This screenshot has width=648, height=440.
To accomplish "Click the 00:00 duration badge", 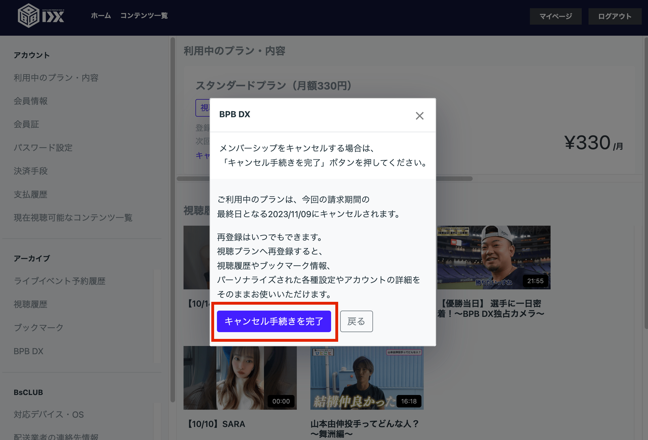I will click(x=281, y=401).
